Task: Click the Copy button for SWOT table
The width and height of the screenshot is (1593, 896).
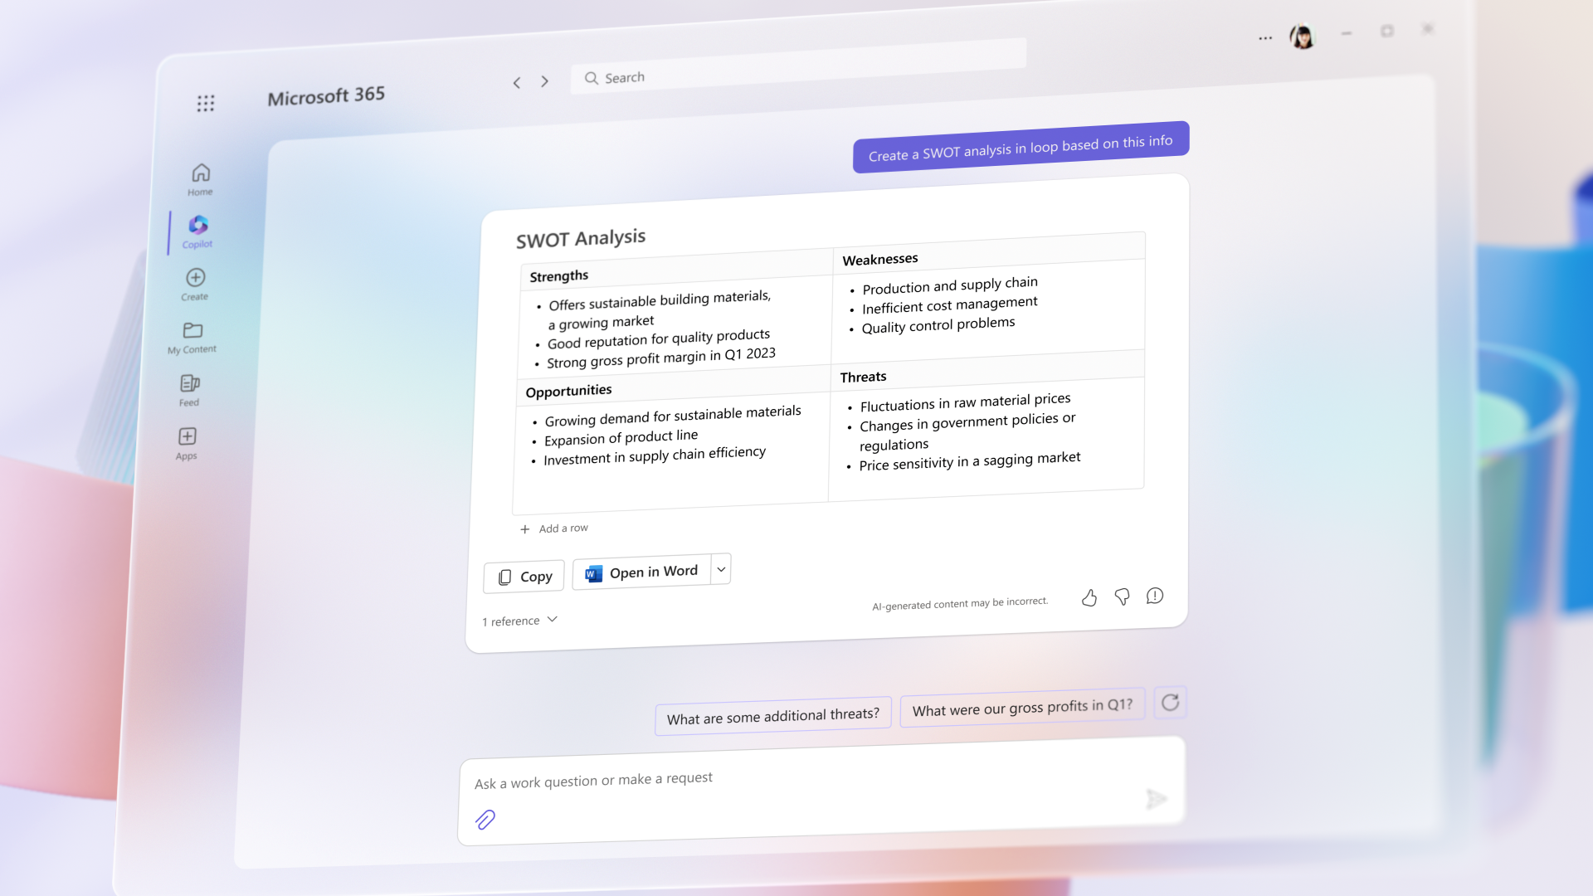Action: 524,576
